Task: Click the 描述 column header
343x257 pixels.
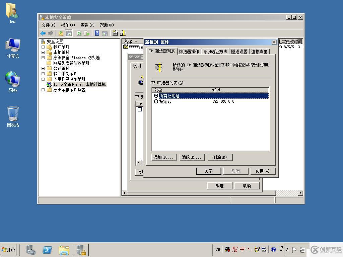Action: click(239, 90)
